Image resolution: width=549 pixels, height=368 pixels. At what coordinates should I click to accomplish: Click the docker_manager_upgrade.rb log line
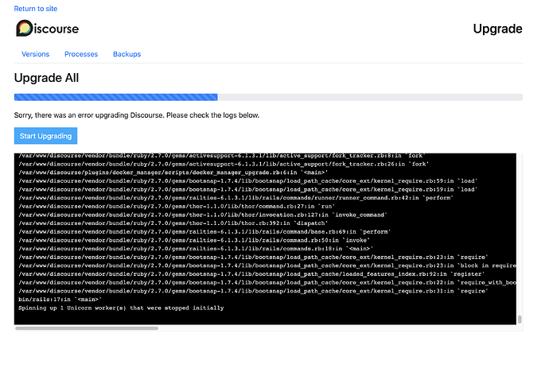[173, 172]
